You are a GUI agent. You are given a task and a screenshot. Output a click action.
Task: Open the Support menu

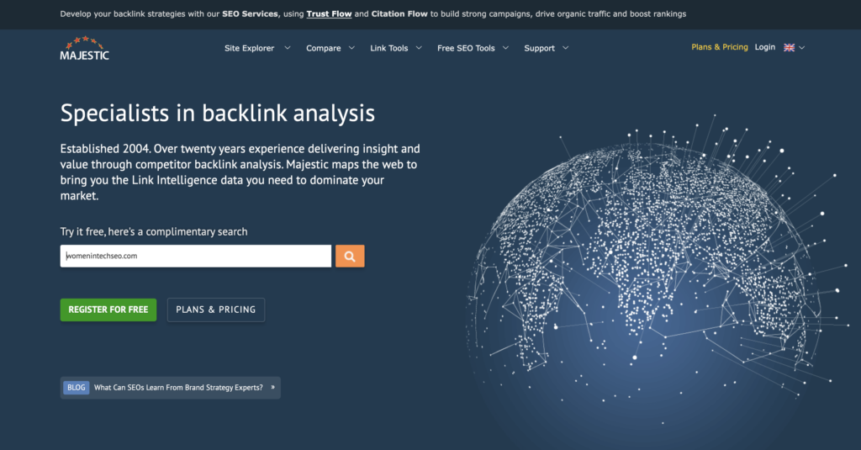click(539, 48)
